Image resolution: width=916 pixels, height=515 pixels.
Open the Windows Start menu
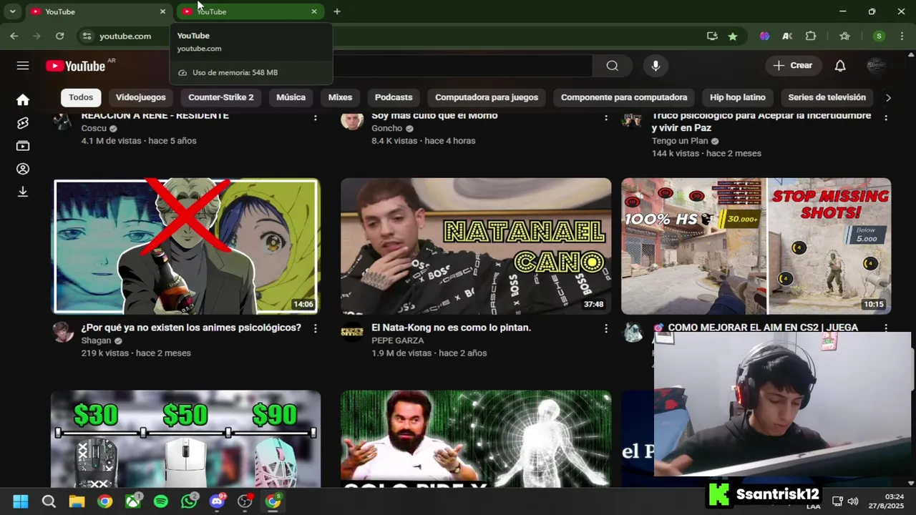(x=21, y=501)
